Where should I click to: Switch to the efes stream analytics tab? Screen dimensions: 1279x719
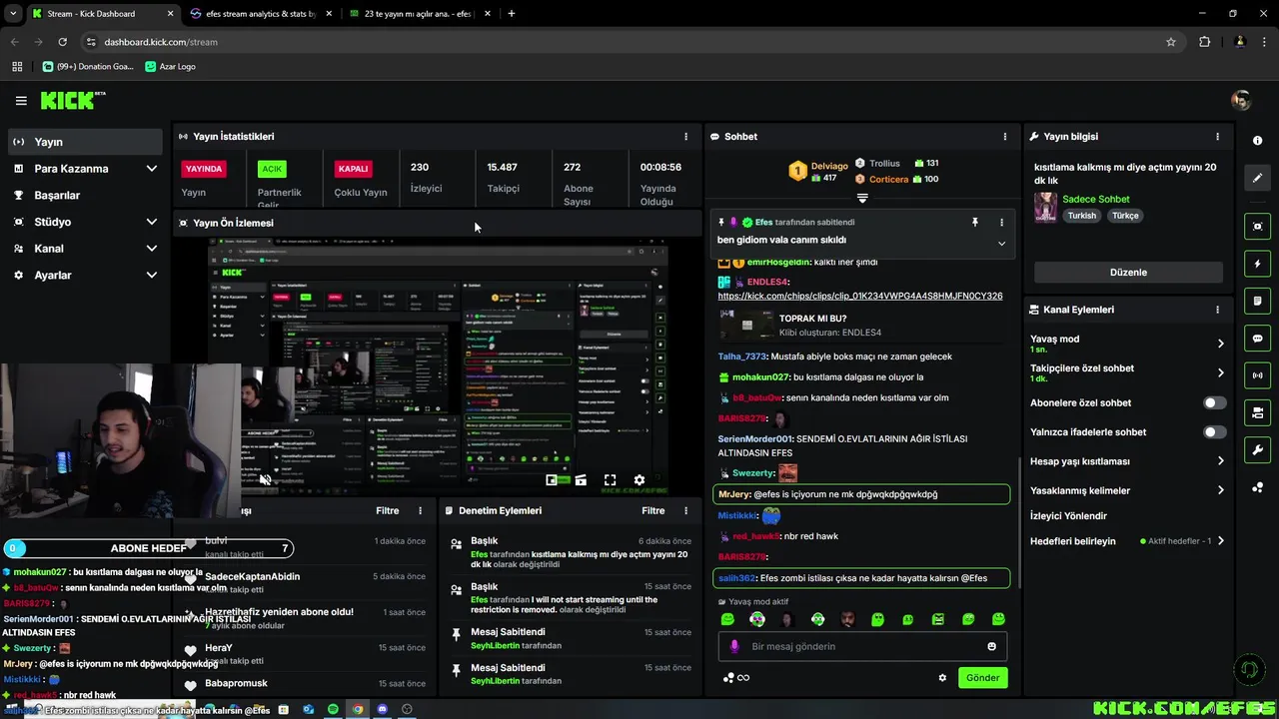pyautogui.click(x=260, y=14)
